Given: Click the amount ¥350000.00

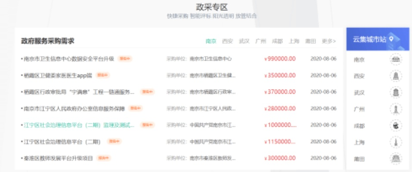Looking at the screenshot, I should pos(280,75).
